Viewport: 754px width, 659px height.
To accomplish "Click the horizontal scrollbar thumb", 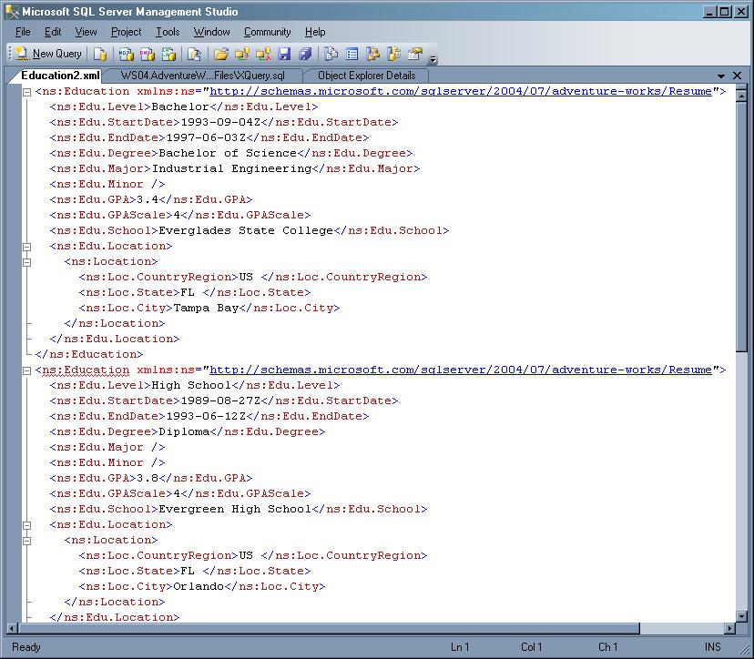I will pyautogui.click(x=329, y=628).
